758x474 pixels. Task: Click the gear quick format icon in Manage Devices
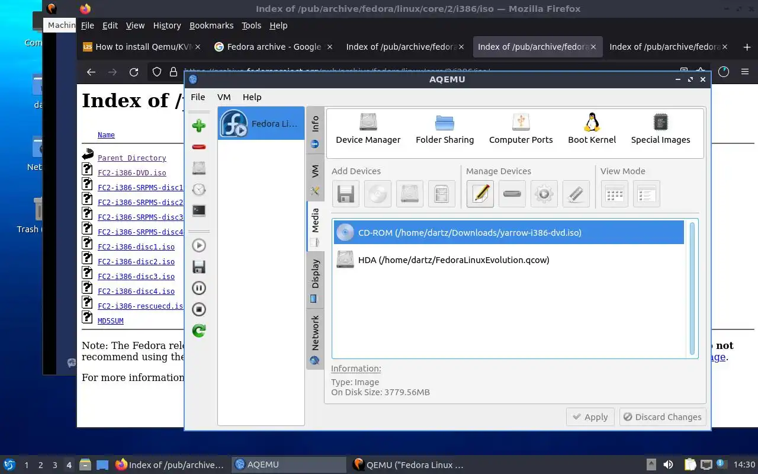[544, 194]
